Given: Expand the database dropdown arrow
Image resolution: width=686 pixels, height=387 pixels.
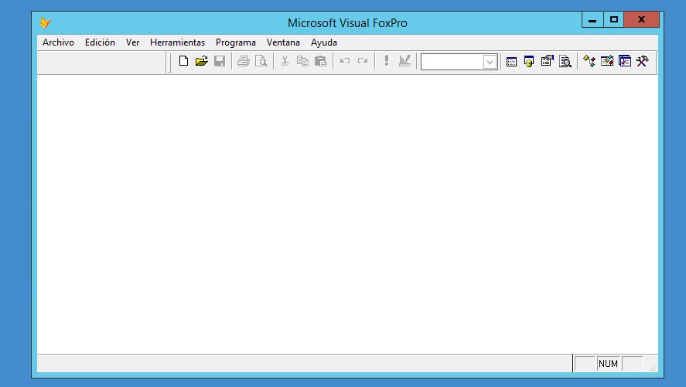Looking at the screenshot, I should pyautogui.click(x=490, y=62).
